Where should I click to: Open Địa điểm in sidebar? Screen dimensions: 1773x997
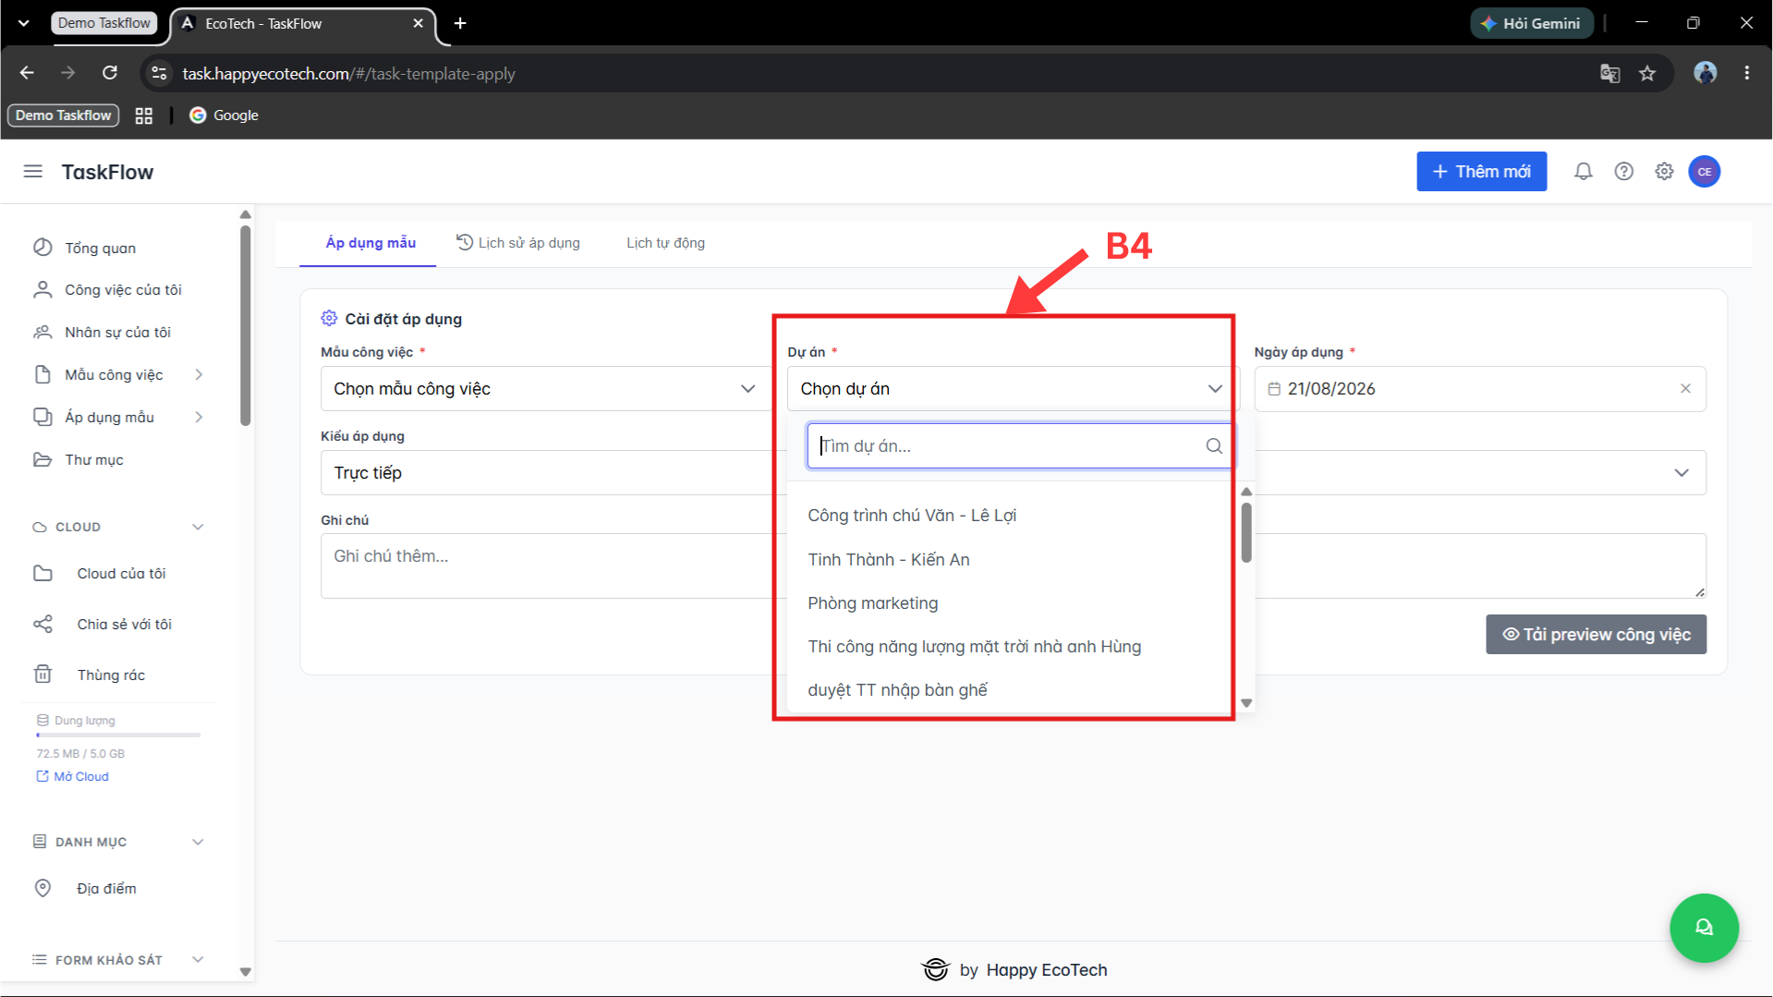(106, 889)
